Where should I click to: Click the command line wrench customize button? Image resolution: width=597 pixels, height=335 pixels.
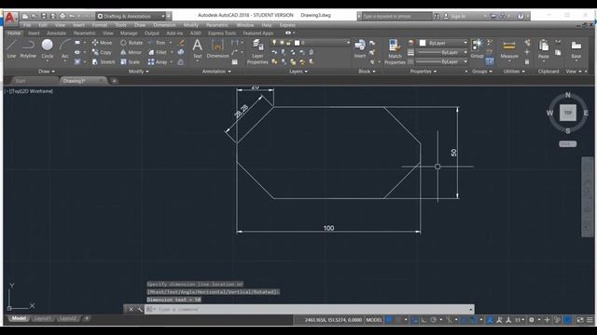click(139, 310)
